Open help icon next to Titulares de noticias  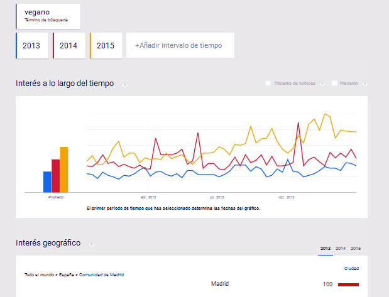click(x=322, y=84)
